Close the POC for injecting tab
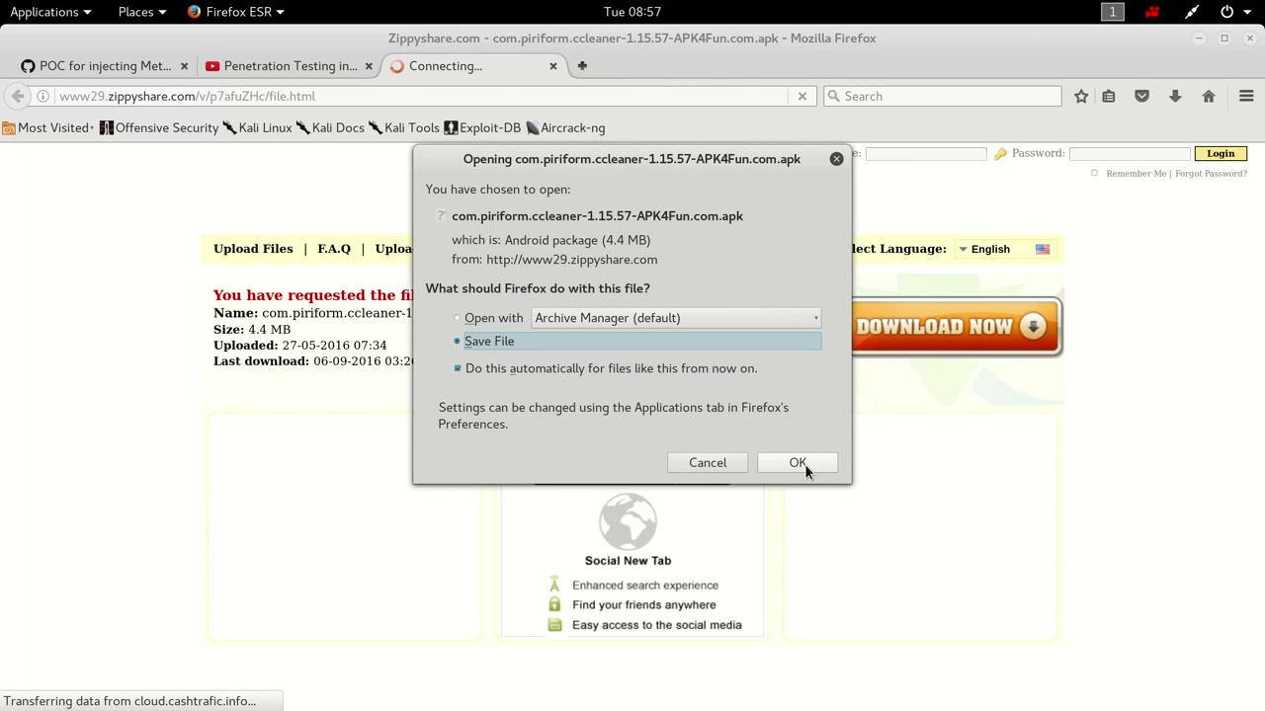The image size is (1265, 711). click(184, 66)
